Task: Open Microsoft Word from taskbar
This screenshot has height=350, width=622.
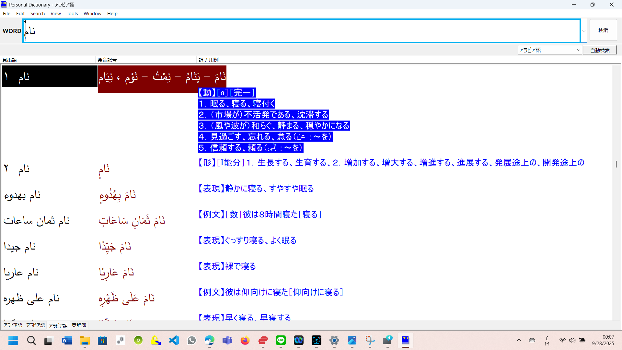Action: tap(67, 341)
